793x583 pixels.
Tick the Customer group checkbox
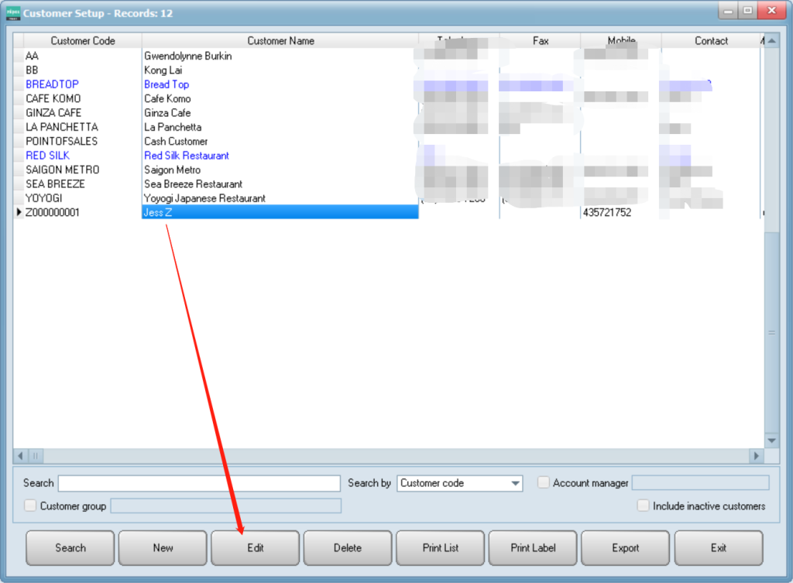tap(30, 506)
